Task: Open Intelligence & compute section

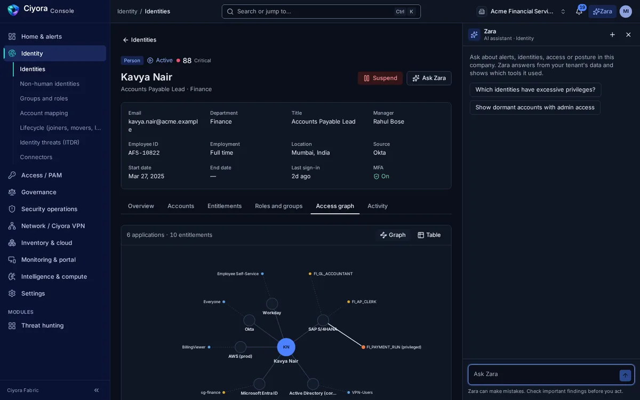Action: click(55, 276)
